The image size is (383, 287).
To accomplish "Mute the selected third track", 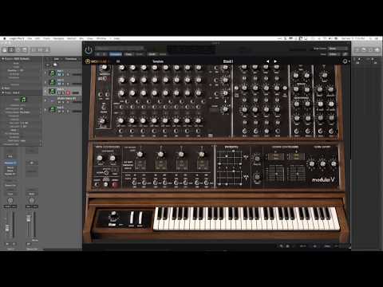I will pos(59,92).
